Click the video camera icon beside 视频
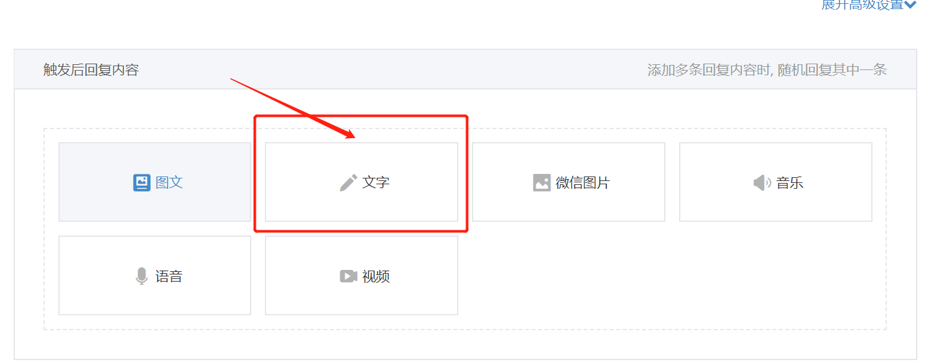This screenshot has width=929, height=364. 349,276
